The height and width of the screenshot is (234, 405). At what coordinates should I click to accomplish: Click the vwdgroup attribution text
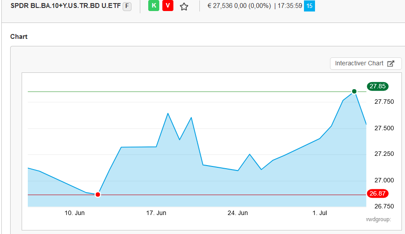(x=378, y=219)
